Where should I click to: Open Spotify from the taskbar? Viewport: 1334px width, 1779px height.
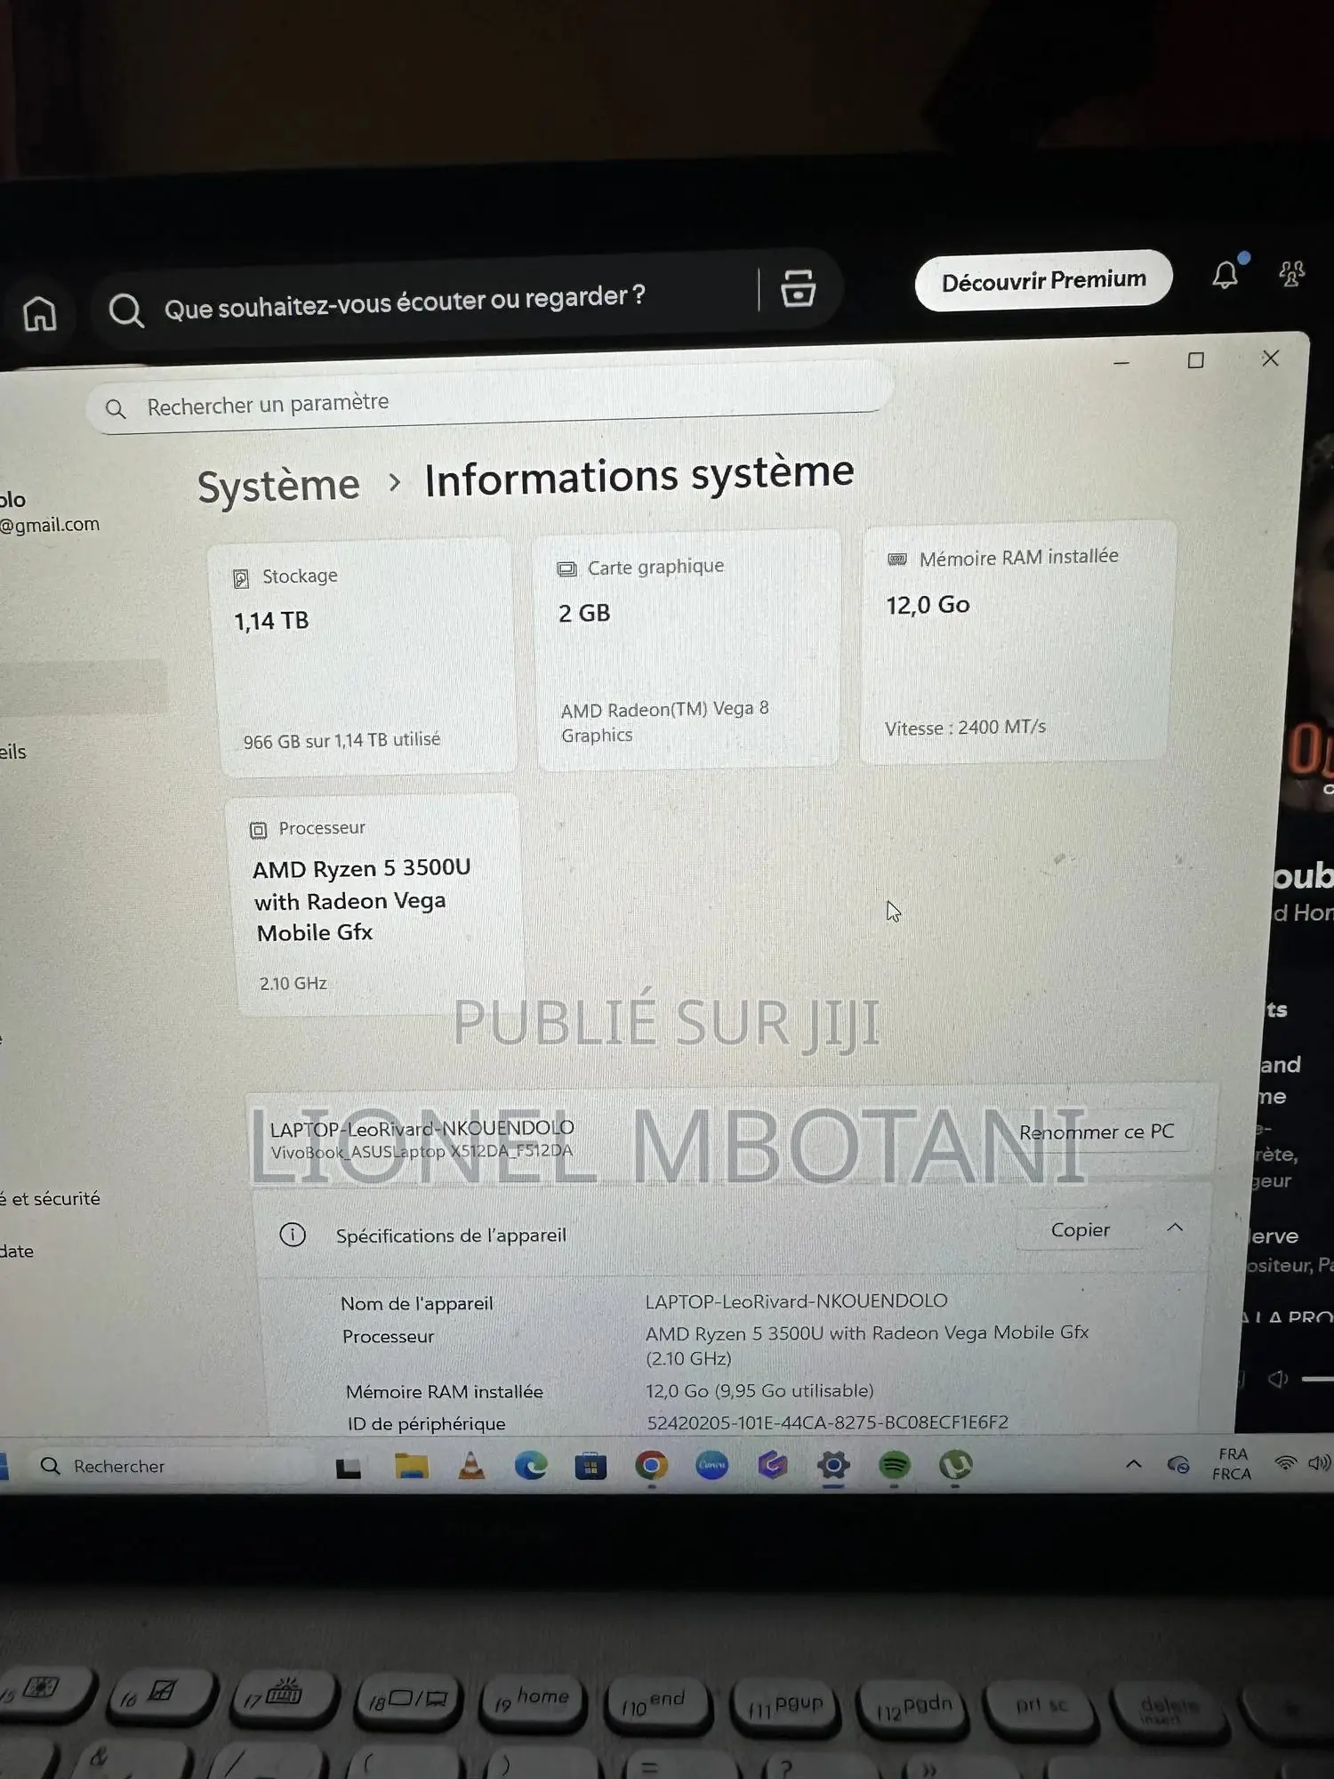[x=894, y=1464]
